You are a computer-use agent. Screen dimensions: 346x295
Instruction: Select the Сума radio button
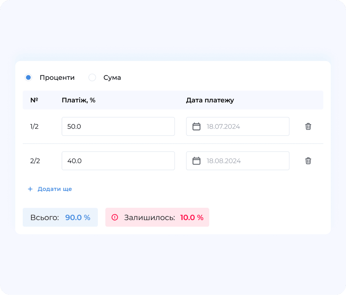[x=92, y=77]
